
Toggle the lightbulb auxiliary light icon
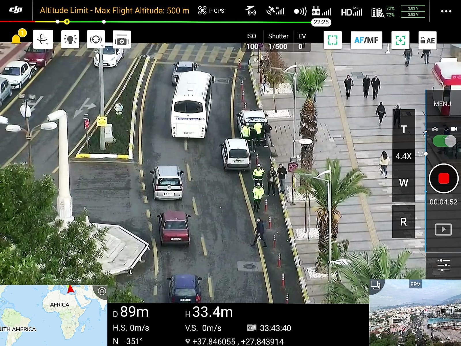point(70,39)
